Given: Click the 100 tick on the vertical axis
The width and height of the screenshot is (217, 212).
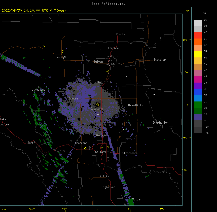Looking at the screenshot, I should tap(185, 40).
